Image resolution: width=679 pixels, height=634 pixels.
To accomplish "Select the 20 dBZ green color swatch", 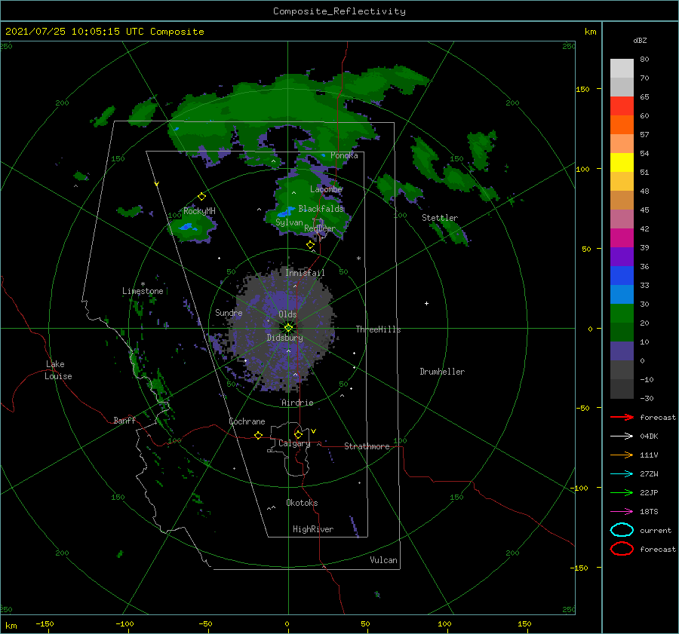I will point(622,313).
